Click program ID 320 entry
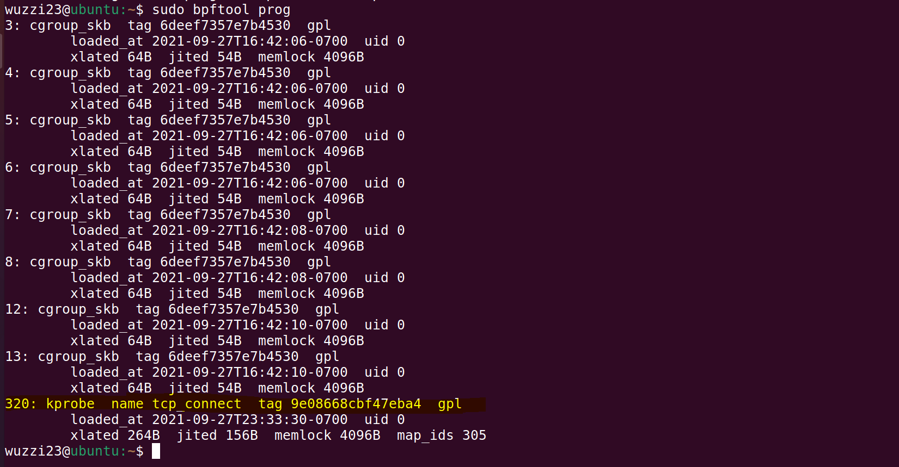 coord(20,404)
